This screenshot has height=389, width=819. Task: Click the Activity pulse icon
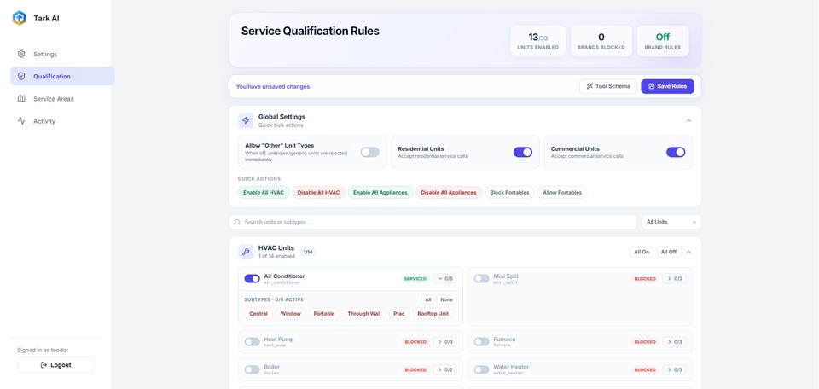[21, 121]
